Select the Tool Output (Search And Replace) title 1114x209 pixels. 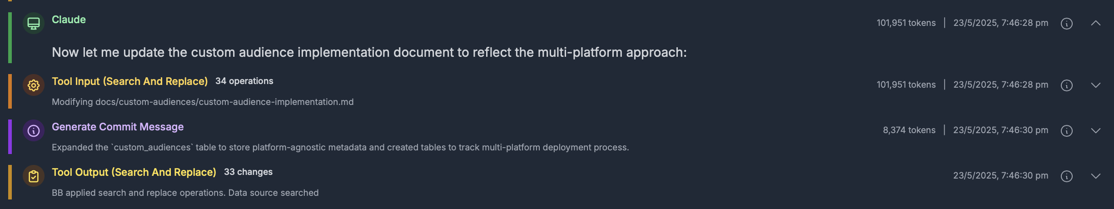click(134, 172)
